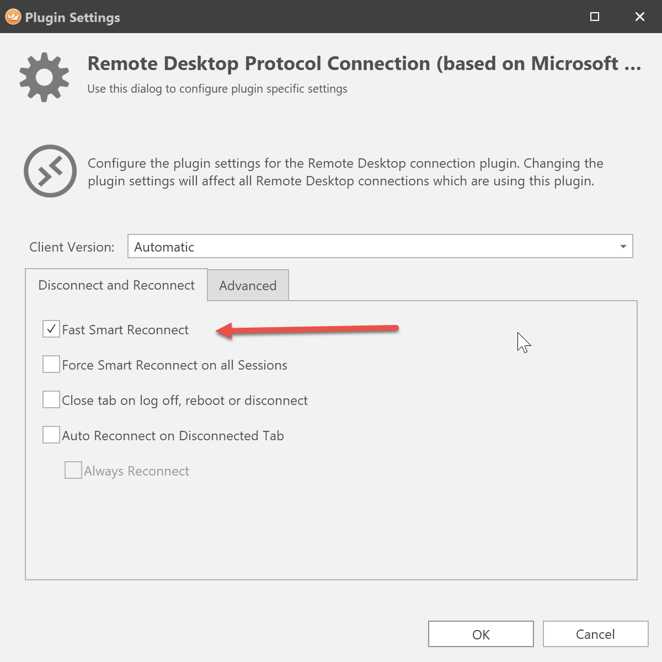Screen dimensions: 662x662
Task: Close the Plugin Settings dialog
Action: (x=640, y=17)
